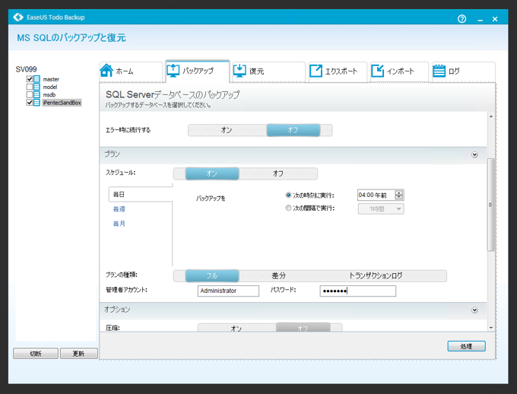This screenshot has height=394, width=517.
Task: Click the 更新 (refresh) button
Action: (x=79, y=354)
